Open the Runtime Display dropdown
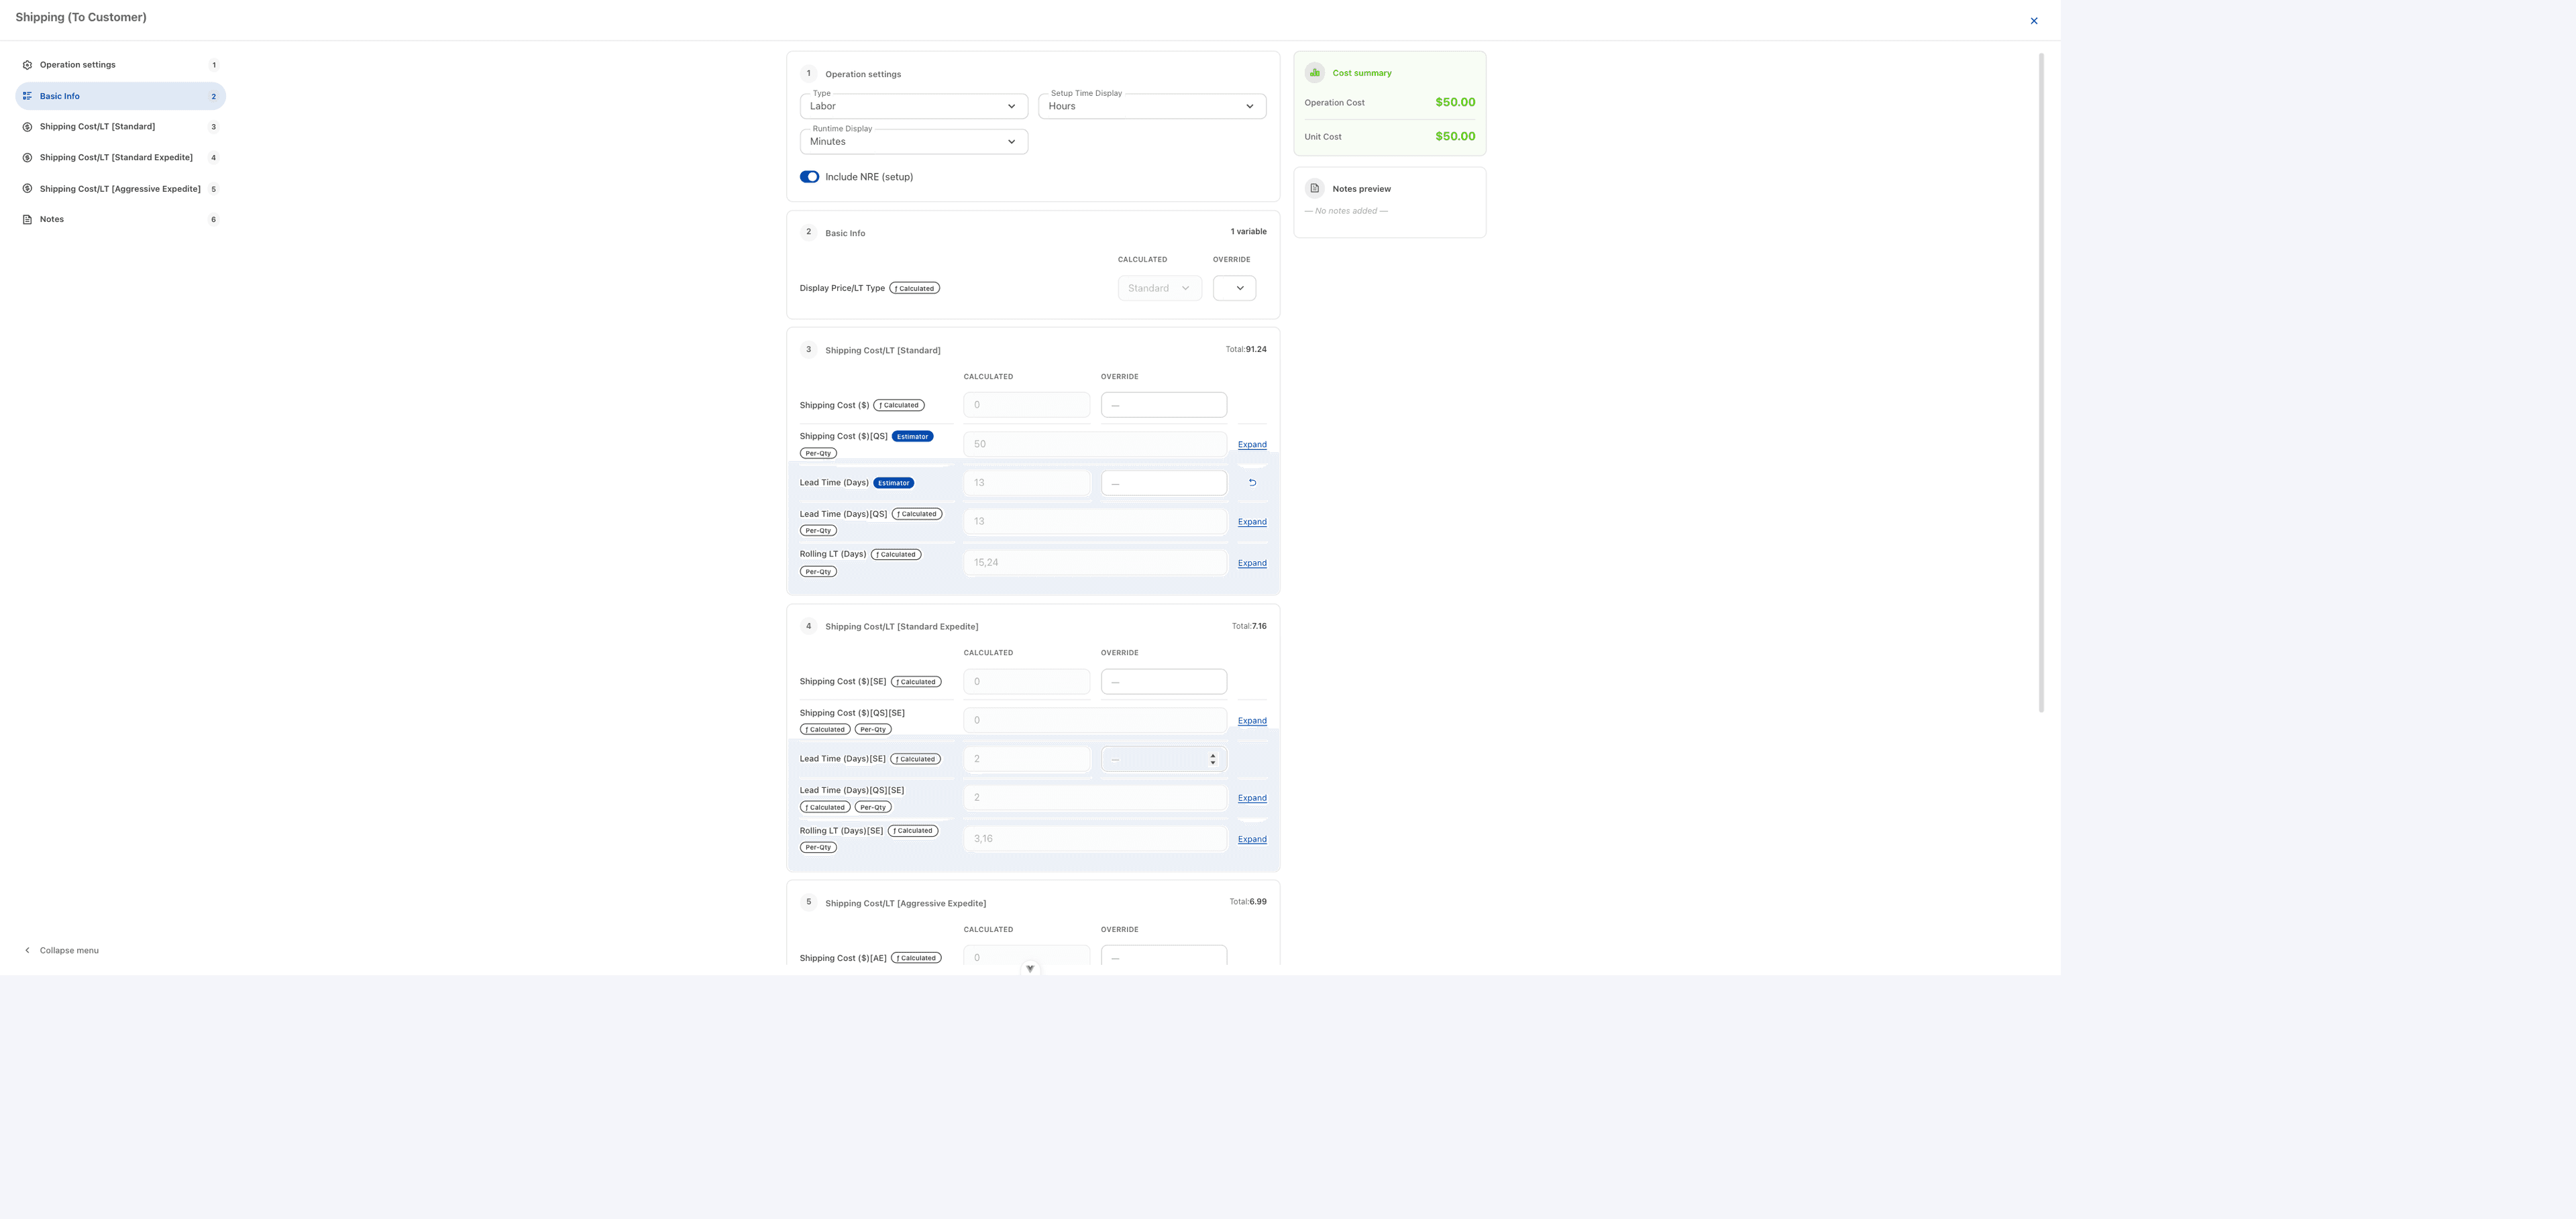The image size is (2576, 1219). 913,142
